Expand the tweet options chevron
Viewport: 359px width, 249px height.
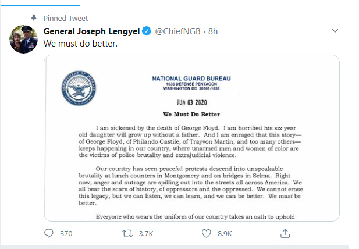(335, 30)
